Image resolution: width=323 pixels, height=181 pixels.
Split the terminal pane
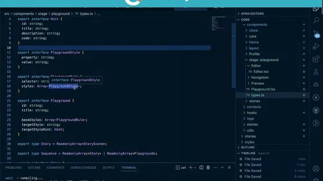(x=201, y=167)
